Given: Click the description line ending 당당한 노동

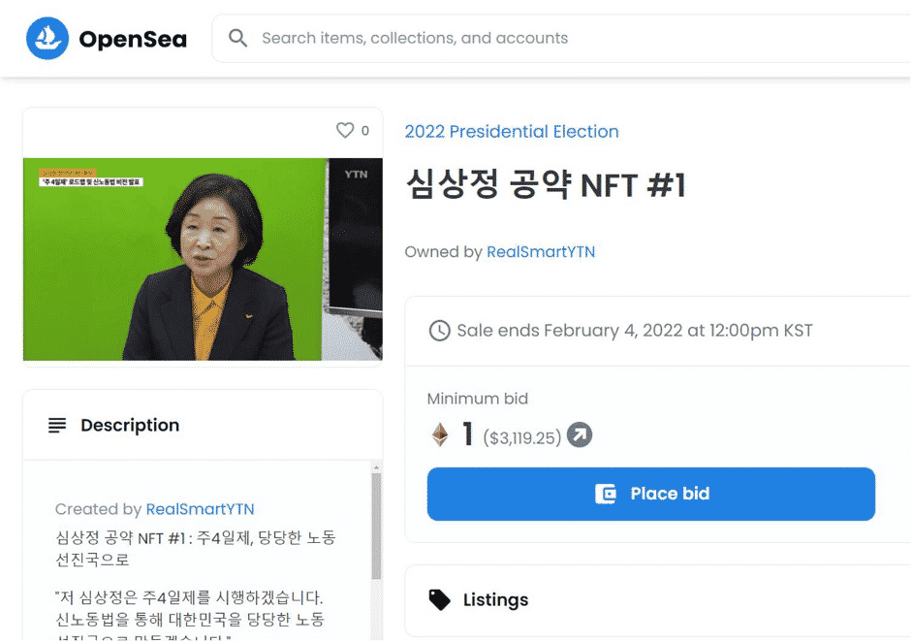Looking at the screenshot, I should [196, 537].
